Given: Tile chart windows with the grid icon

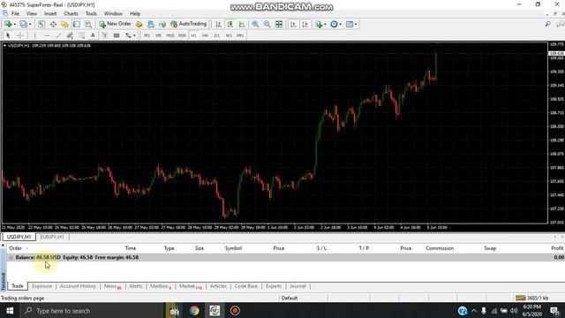Looking at the screenshot, I should coord(279,24).
